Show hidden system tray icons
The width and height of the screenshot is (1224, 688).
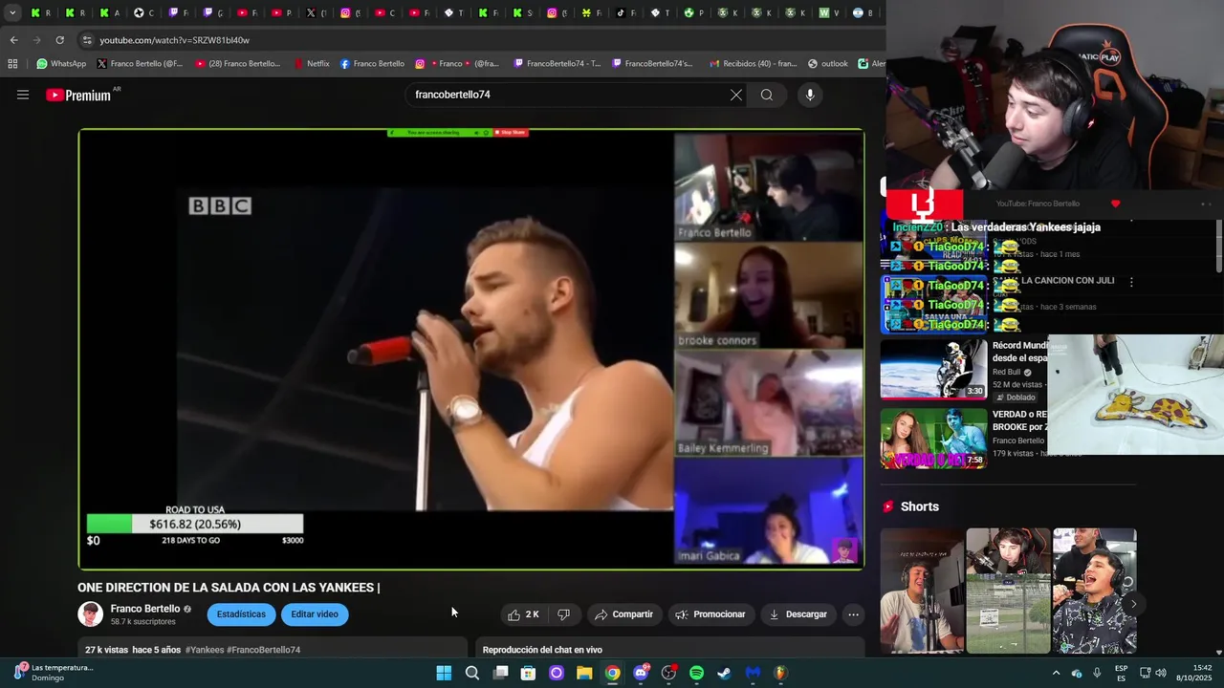[x=1056, y=673]
